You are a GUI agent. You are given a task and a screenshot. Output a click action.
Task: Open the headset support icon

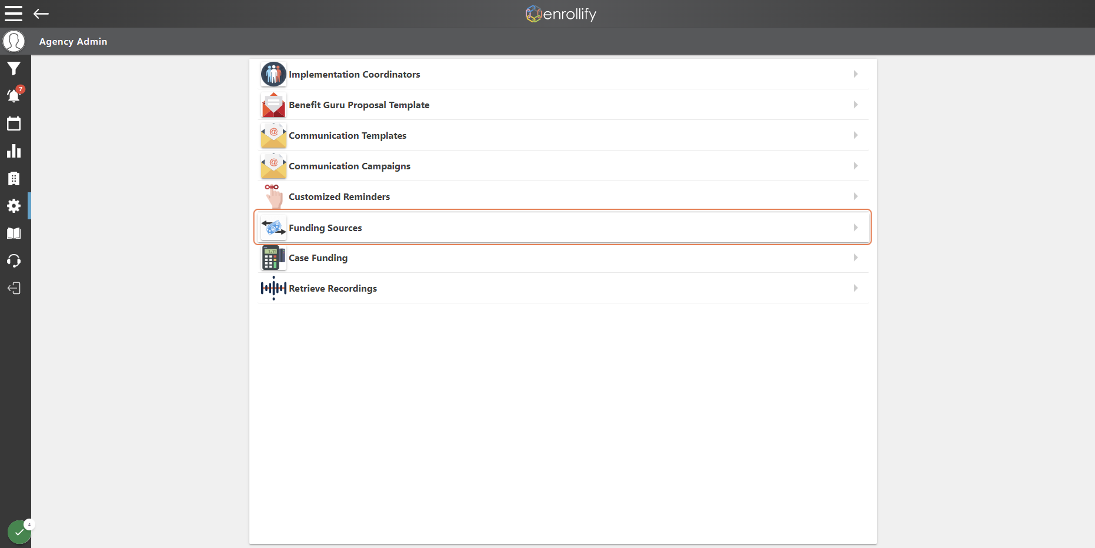[14, 260]
